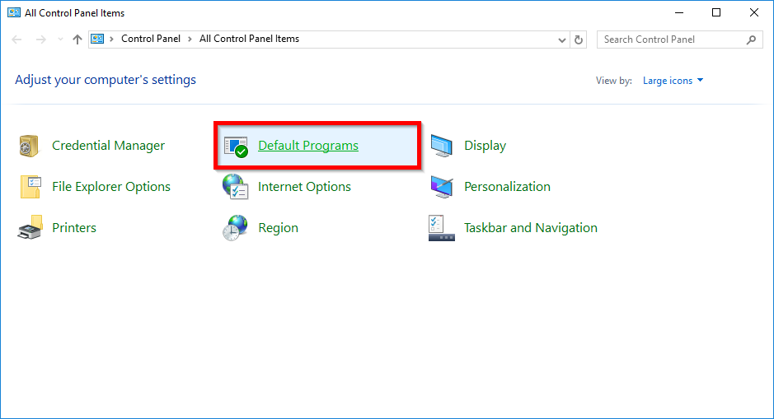
Task: Click the Default Programs icon
Action: click(236, 147)
